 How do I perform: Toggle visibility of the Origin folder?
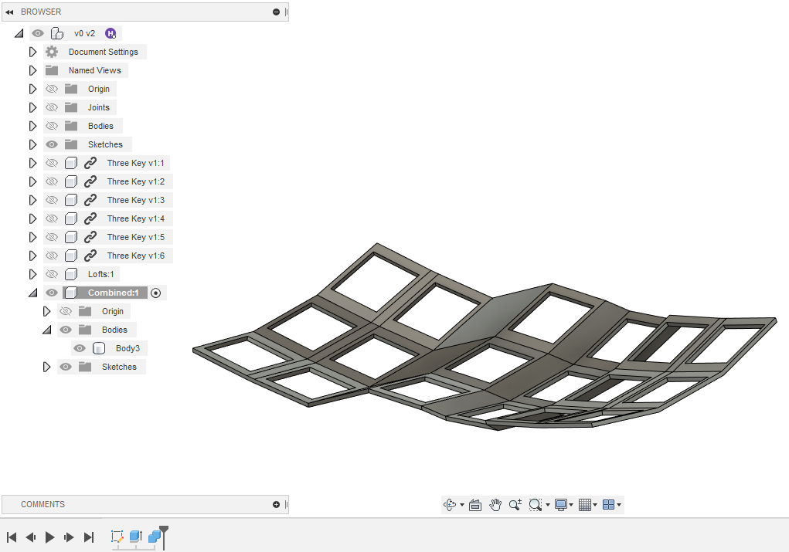click(x=51, y=89)
